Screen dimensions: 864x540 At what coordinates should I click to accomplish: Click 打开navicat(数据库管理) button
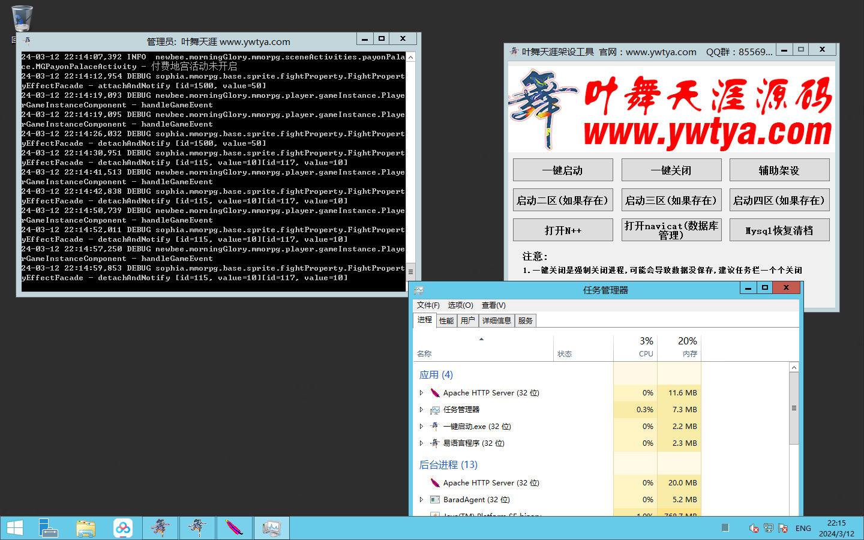tap(671, 230)
